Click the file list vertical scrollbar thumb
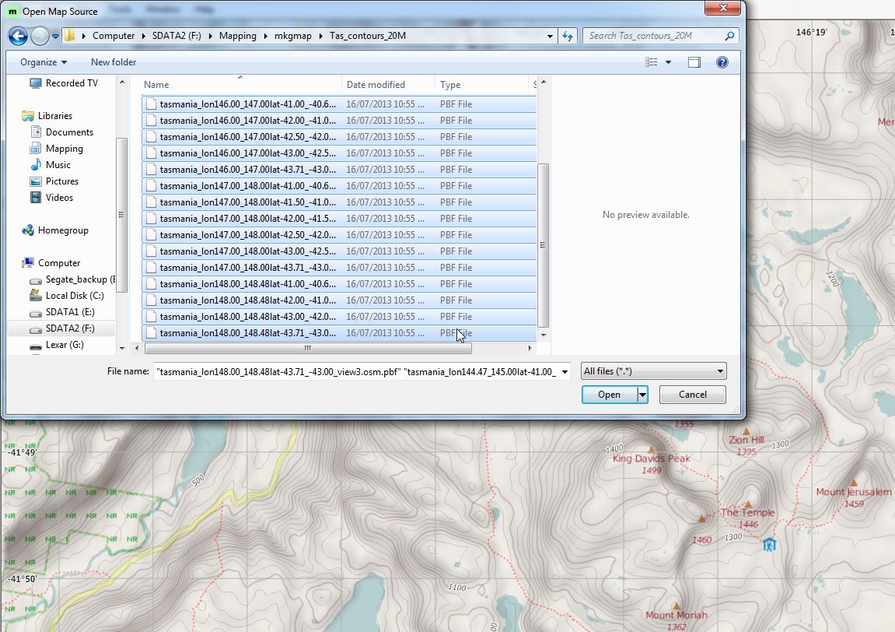Image resolution: width=895 pixels, height=632 pixels. point(543,246)
